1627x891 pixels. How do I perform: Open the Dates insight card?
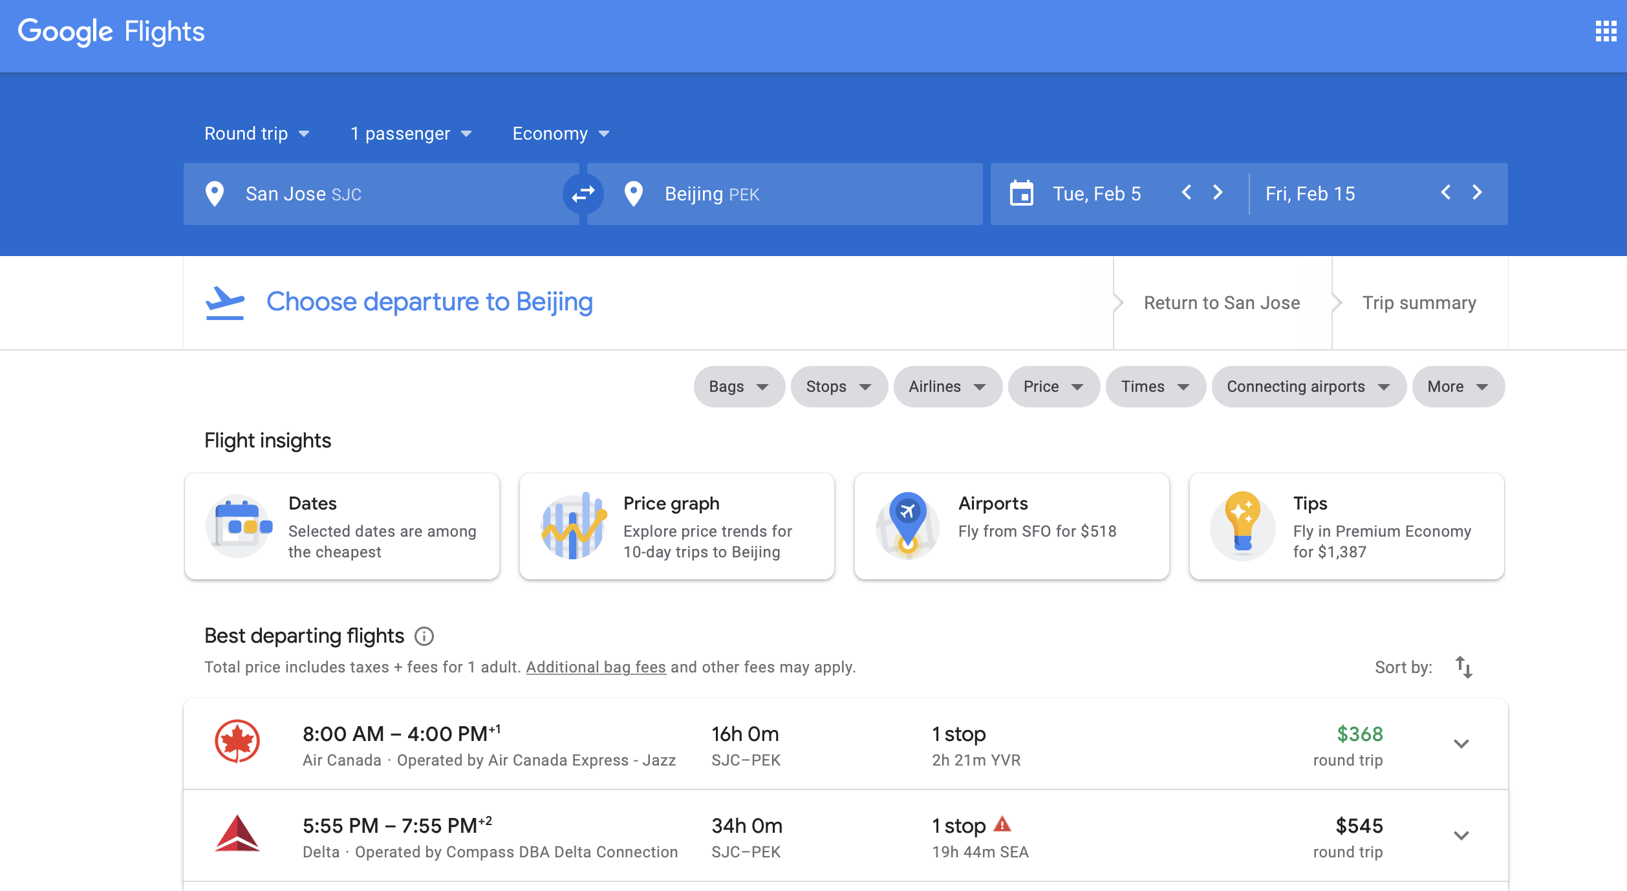tap(342, 526)
